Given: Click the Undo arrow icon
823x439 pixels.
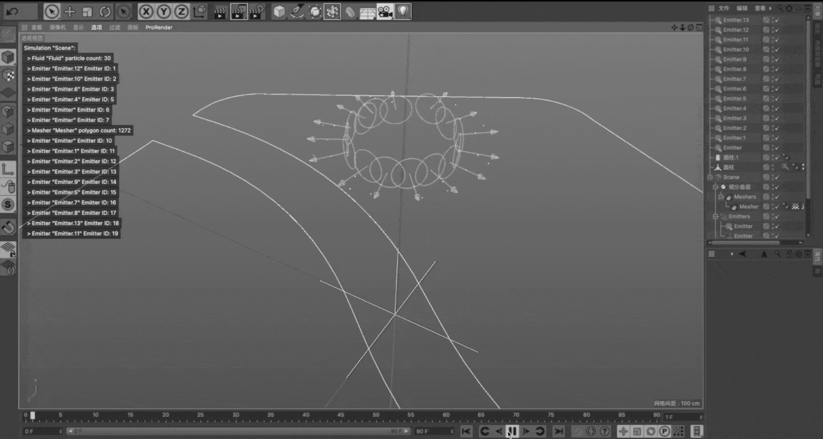Looking at the screenshot, I should (x=12, y=11).
